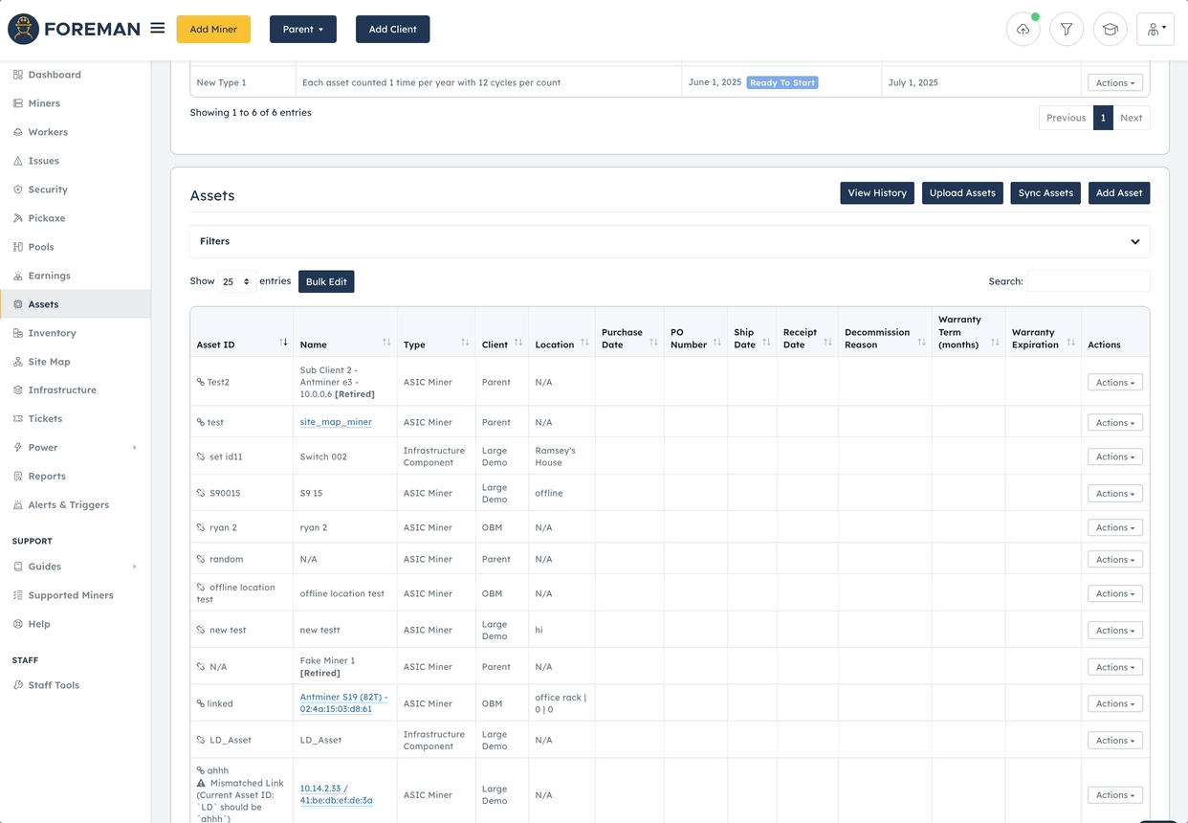Viewport: 1188px width, 823px height.
Task: Click the Search input field
Action: point(1089,281)
